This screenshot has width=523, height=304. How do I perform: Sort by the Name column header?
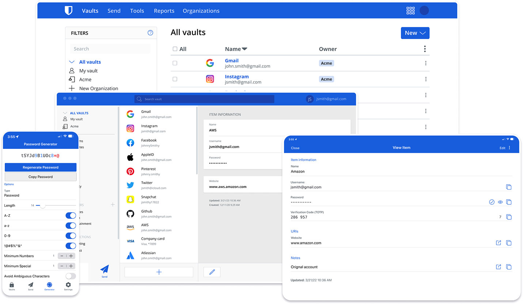point(236,49)
